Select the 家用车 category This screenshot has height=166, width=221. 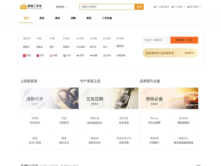(66, 47)
